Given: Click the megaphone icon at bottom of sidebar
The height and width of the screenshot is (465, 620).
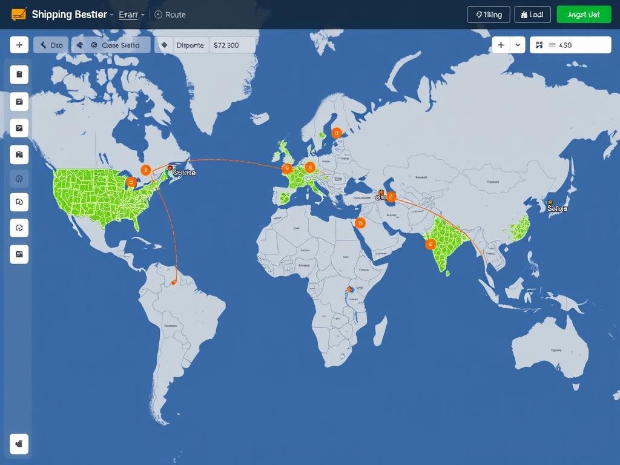Looking at the screenshot, I should (x=19, y=444).
